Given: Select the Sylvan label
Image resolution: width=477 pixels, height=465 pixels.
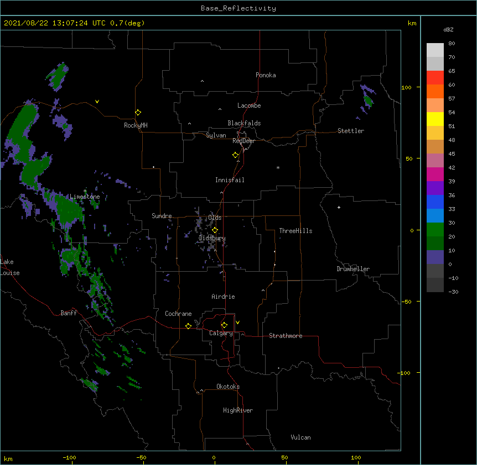Looking at the screenshot, I should (x=216, y=135).
